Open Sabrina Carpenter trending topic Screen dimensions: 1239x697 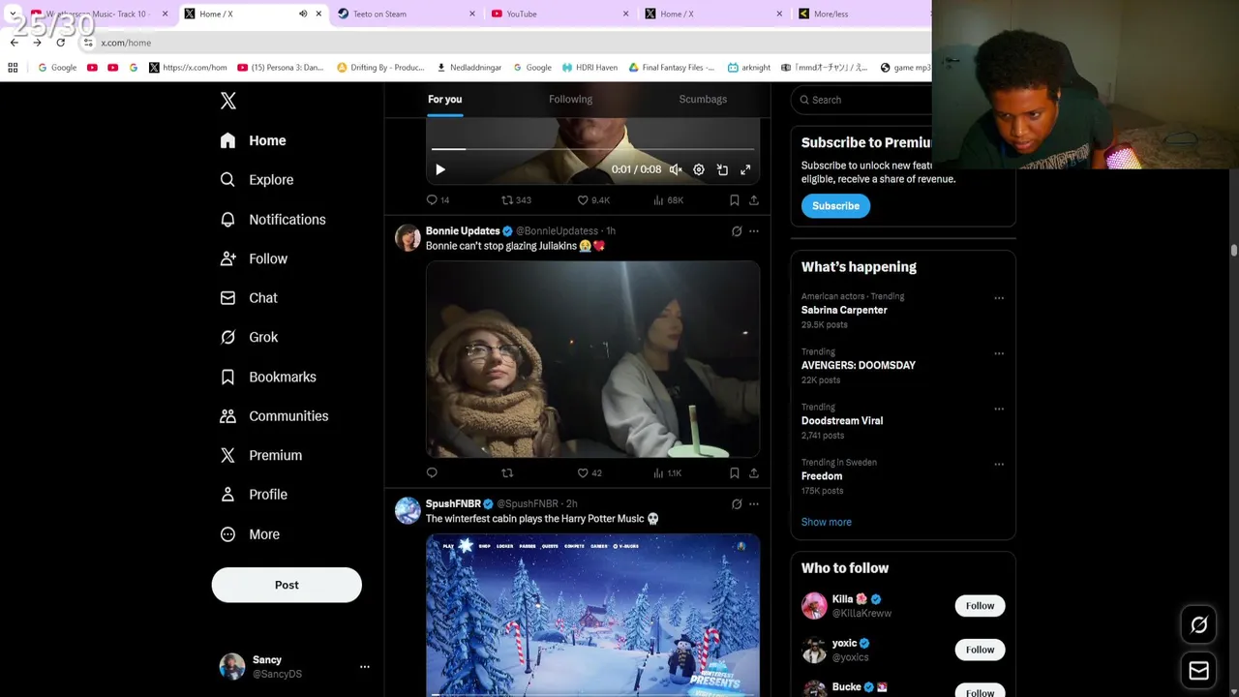844,311
